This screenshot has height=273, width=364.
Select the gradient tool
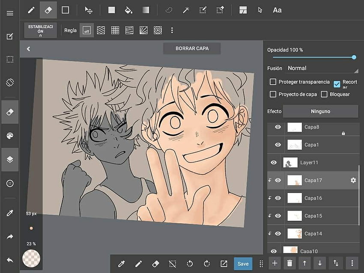146,10
